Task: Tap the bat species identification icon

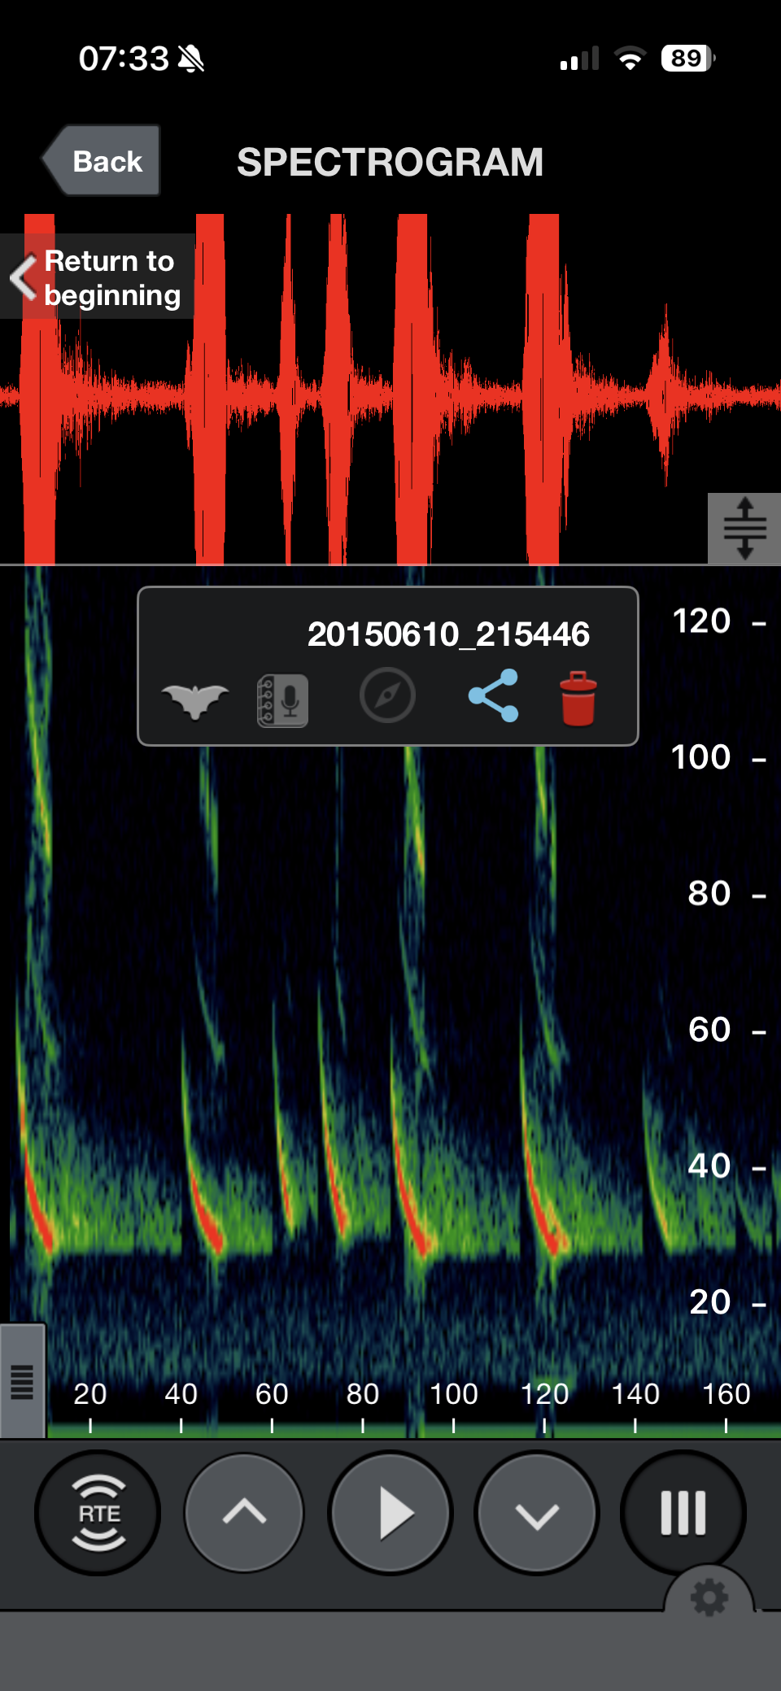Action: click(x=194, y=699)
